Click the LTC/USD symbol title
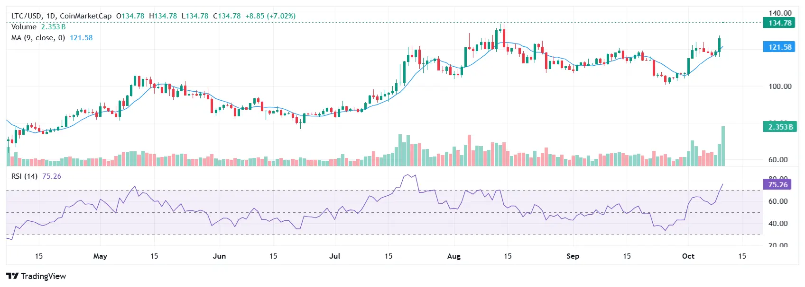The width and height of the screenshot is (805, 287). tap(27, 16)
